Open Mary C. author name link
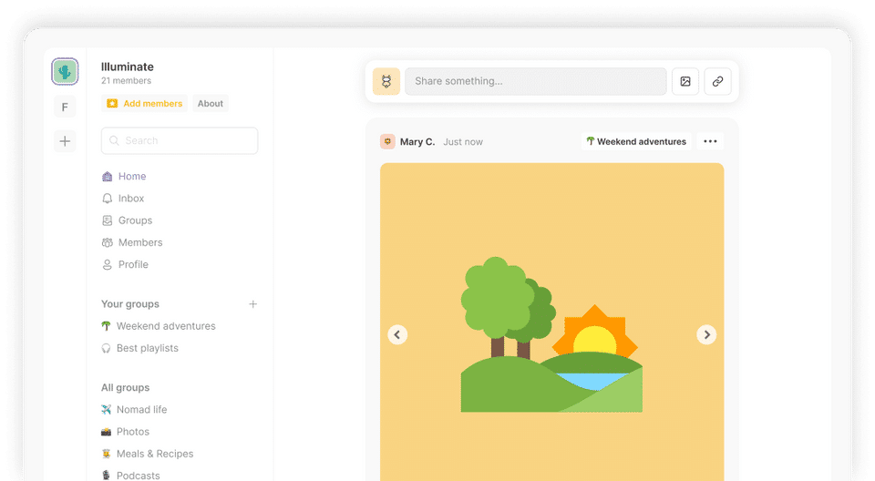Viewport: 875px width, 481px height. click(x=417, y=142)
